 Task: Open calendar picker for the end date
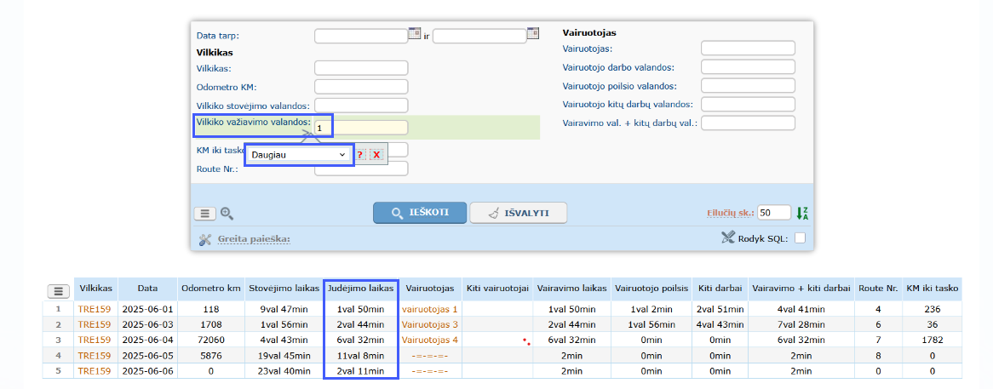point(533,33)
